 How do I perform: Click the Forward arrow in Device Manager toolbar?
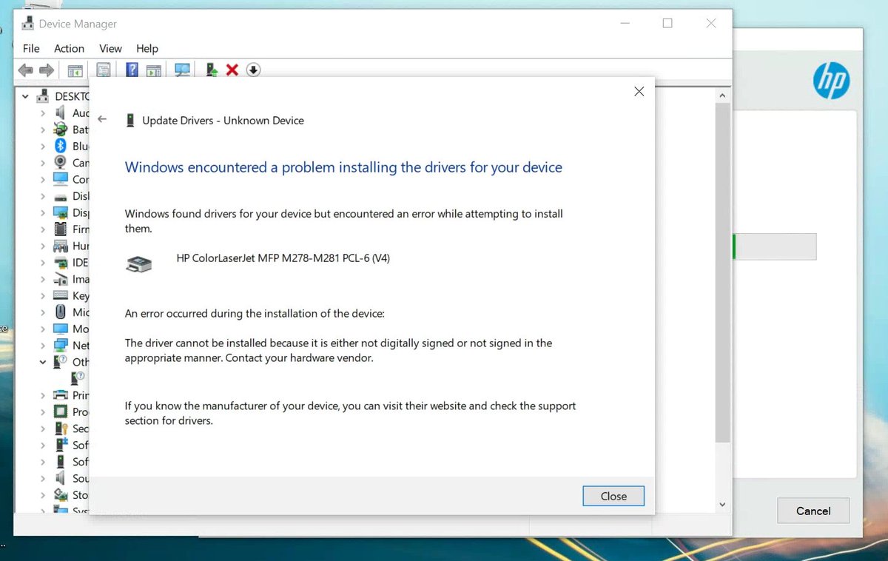click(47, 70)
